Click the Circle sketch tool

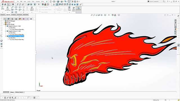[16, 7]
